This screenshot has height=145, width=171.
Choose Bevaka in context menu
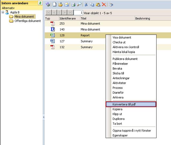[x=131, y=68]
